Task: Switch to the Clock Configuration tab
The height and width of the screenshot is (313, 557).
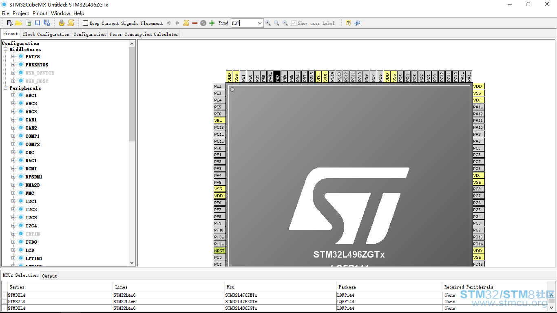Action: click(46, 34)
